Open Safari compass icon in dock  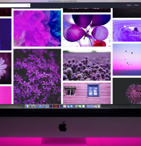click(x=44, y=106)
